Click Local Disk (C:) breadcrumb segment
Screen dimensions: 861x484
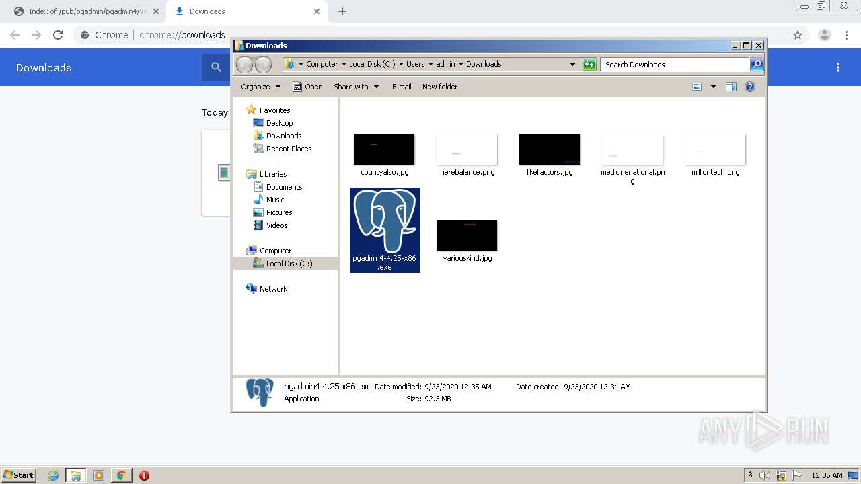[x=372, y=65]
